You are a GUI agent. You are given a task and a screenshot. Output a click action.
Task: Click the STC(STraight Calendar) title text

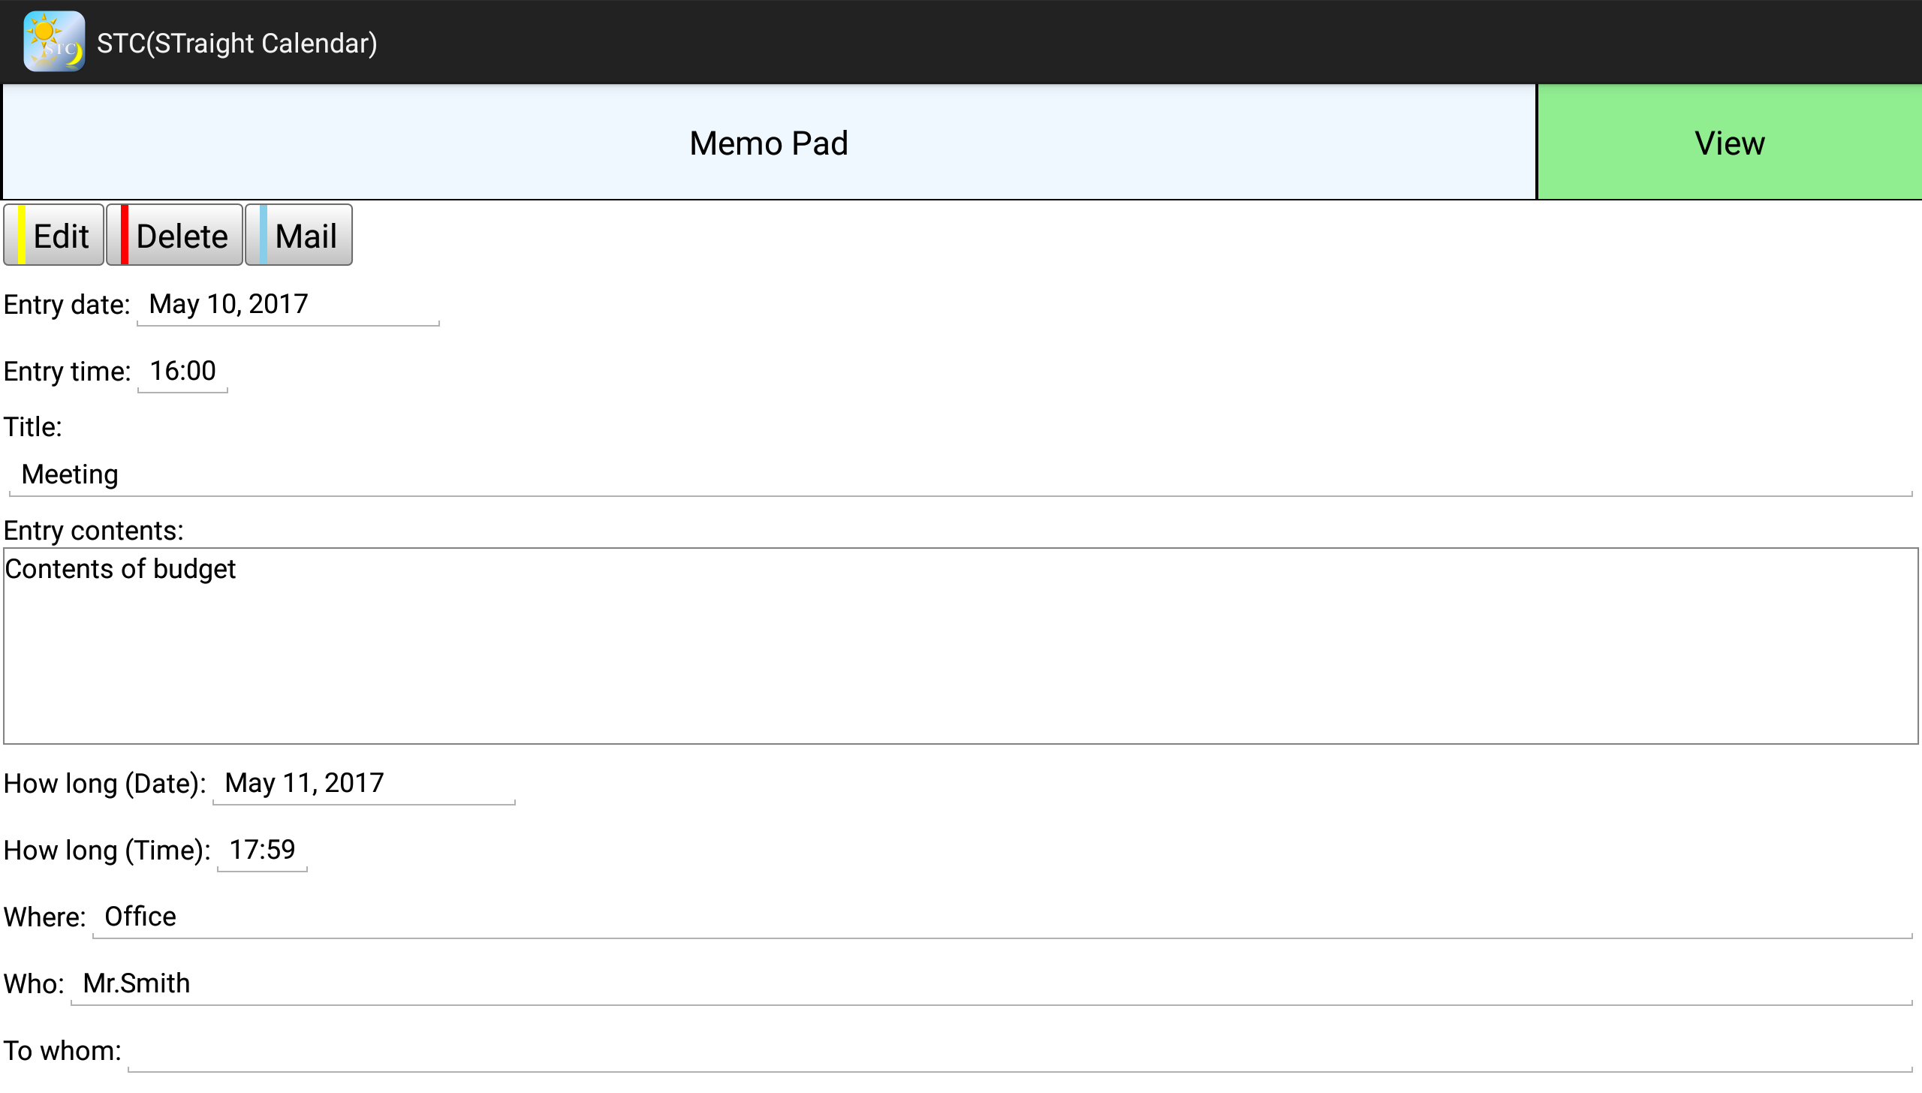click(x=237, y=44)
